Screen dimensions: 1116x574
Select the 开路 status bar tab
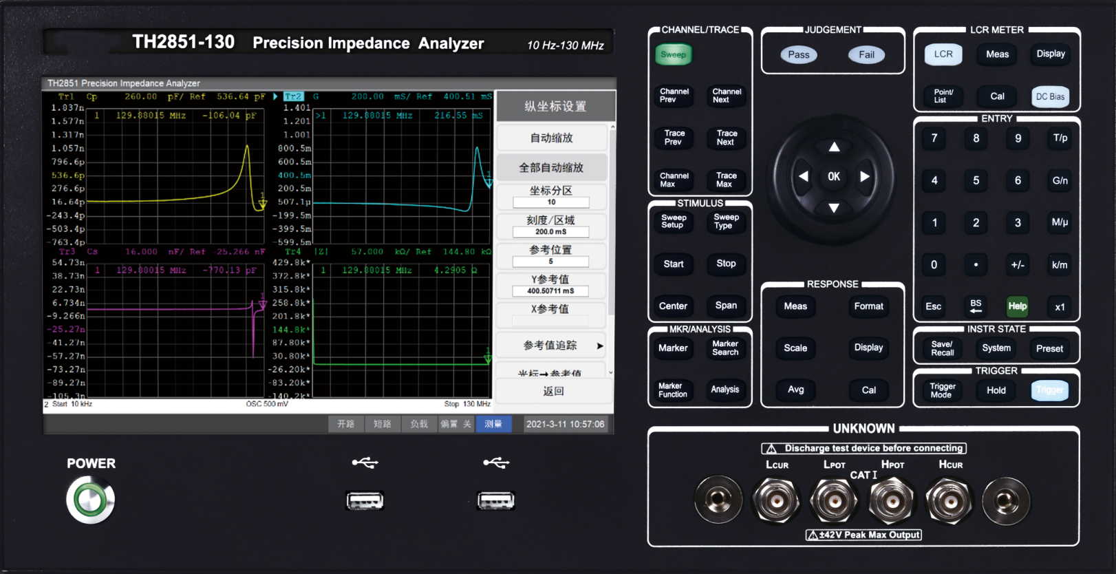point(345,424)
